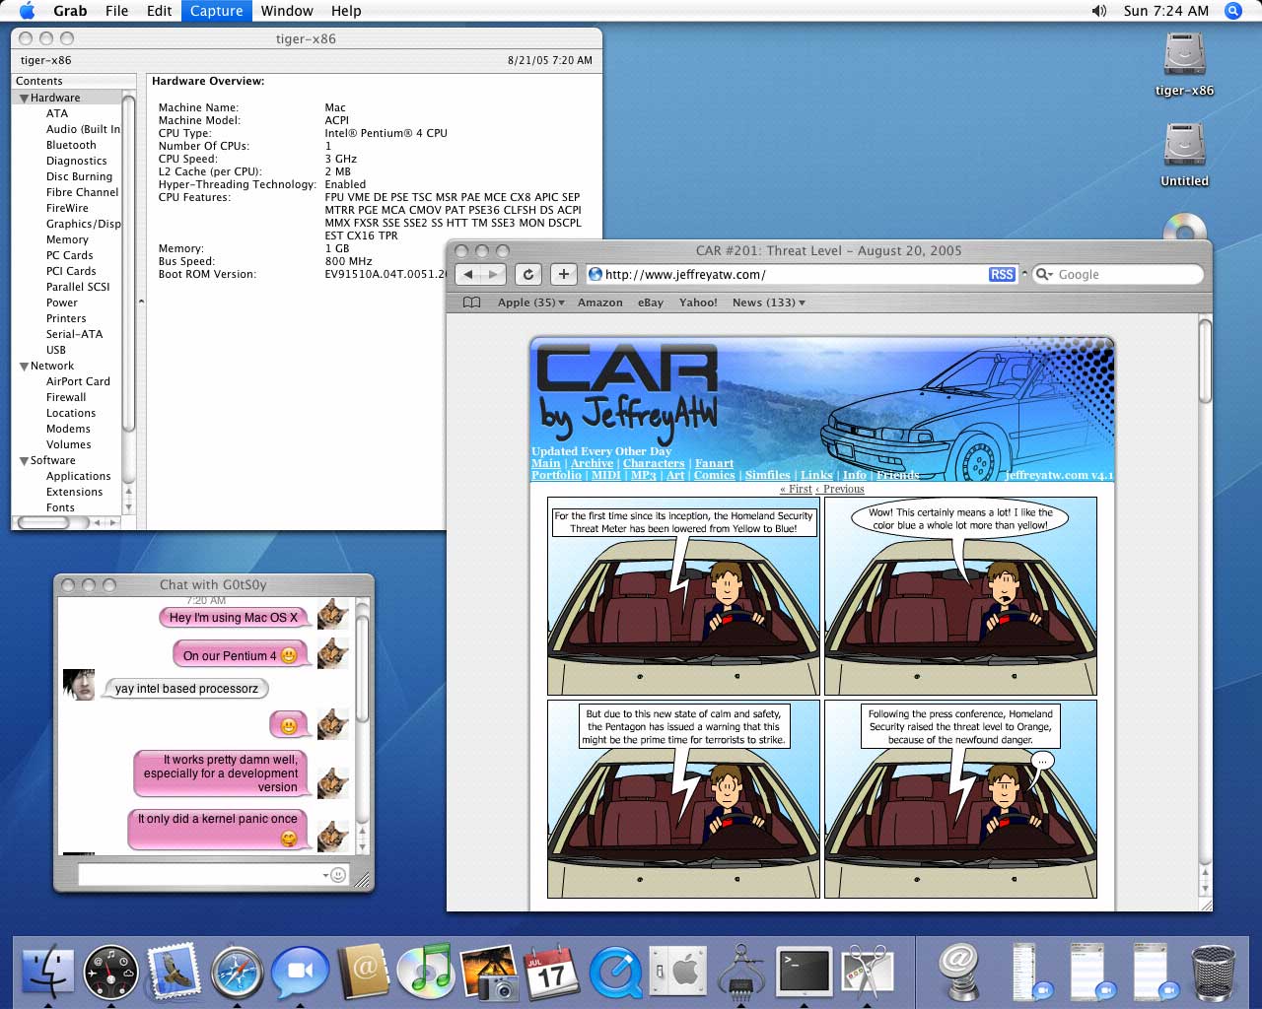Open the Yahoo! bookmark

698,303
